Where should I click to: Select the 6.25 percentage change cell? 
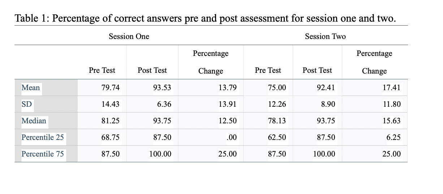coord(393,137)
